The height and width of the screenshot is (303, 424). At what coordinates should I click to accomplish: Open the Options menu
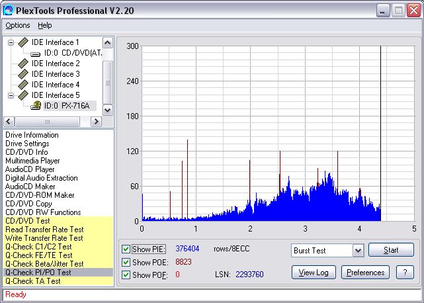pos(18,25)
